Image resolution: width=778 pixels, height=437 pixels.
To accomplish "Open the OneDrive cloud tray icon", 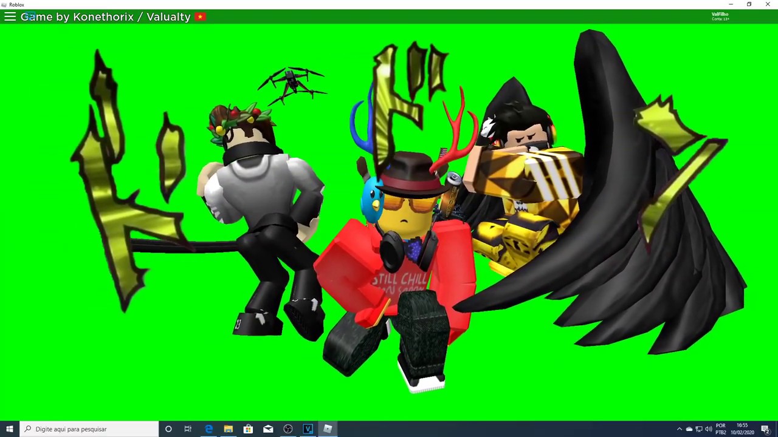I will tap(689, 429).
